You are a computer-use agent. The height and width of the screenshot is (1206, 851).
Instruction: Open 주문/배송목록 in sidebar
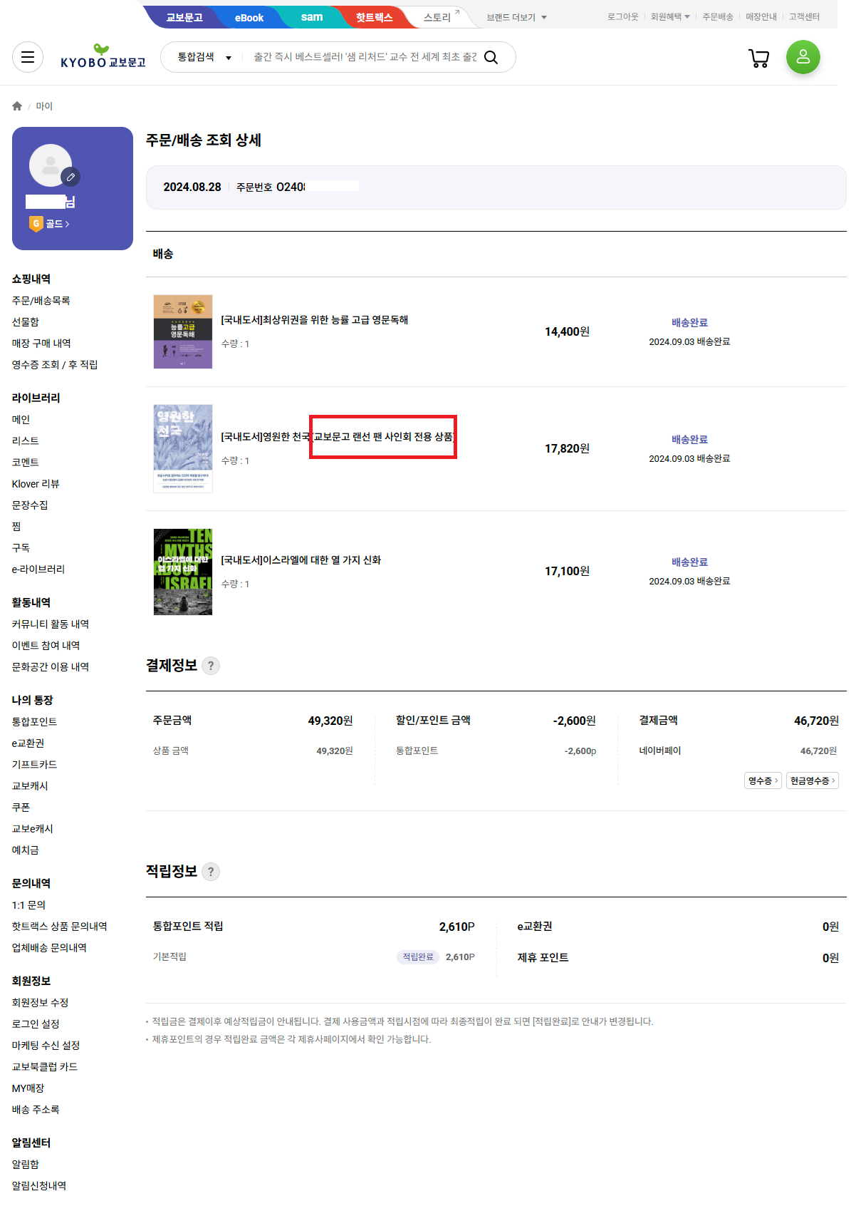coord(41,301)
